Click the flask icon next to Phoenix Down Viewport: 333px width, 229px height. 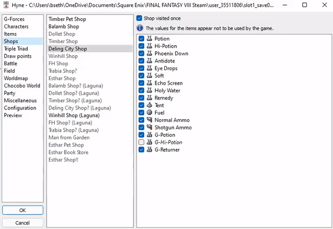click(x=149, y=53)
